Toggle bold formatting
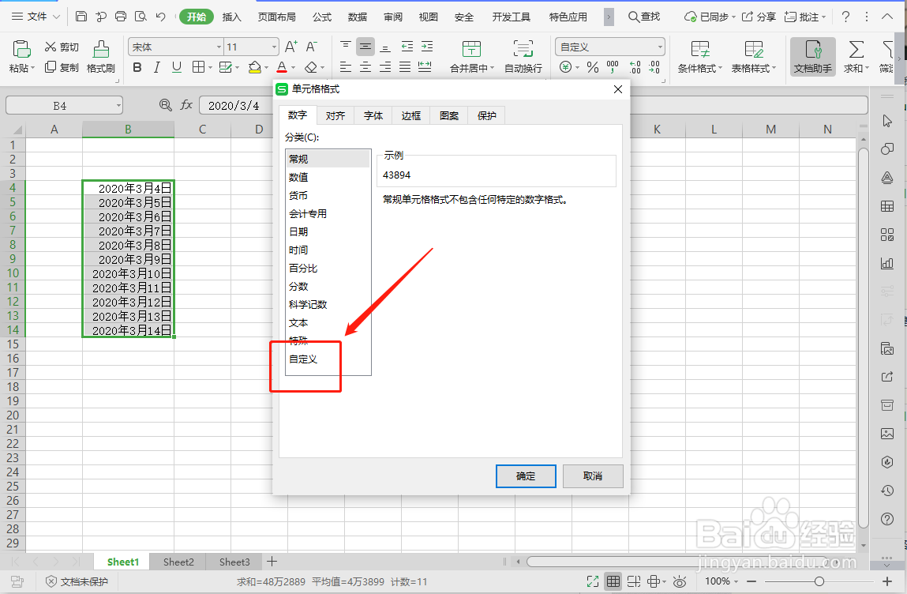The image size is (907, 594). pos(137,67)
